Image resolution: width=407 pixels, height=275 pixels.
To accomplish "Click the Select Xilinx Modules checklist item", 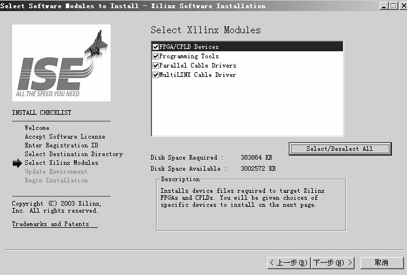I will click(62, 163).
